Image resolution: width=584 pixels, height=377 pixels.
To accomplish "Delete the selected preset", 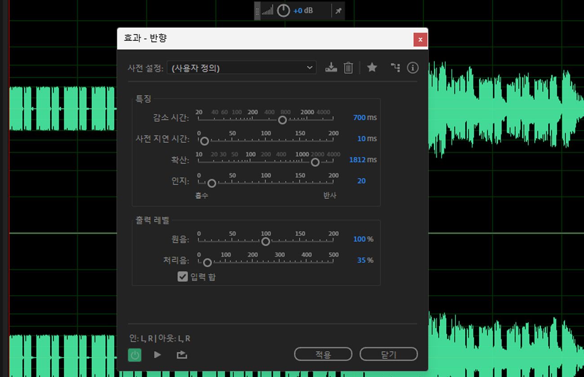I will [x=348, y=67].
